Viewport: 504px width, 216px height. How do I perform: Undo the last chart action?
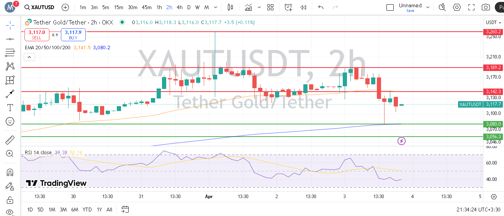(x=321, y=7)
